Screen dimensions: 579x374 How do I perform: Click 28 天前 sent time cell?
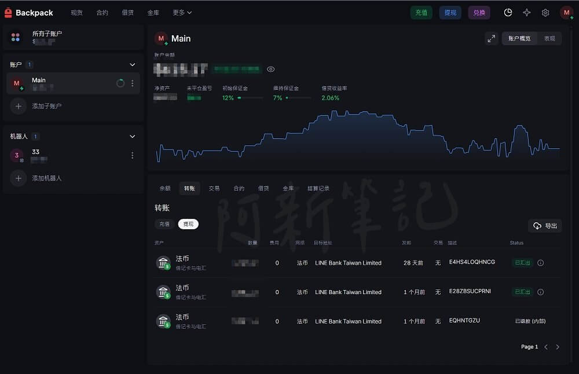(x=413, y=263)
